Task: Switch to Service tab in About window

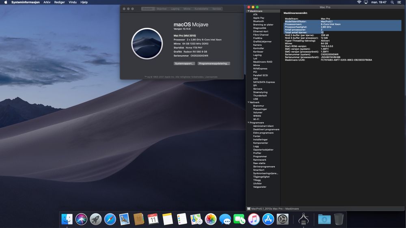Action: (x=216, y=9)
